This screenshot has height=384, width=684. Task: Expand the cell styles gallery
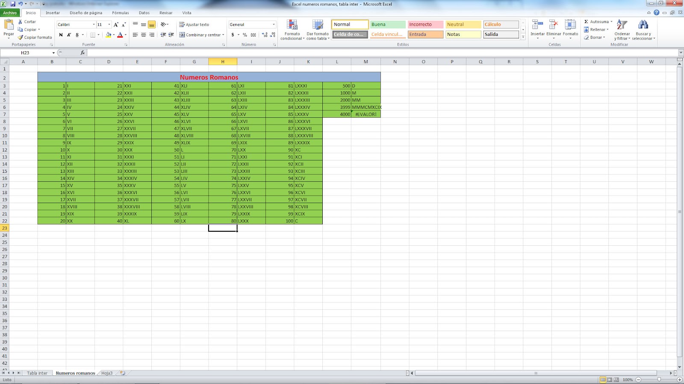[523, 37]
